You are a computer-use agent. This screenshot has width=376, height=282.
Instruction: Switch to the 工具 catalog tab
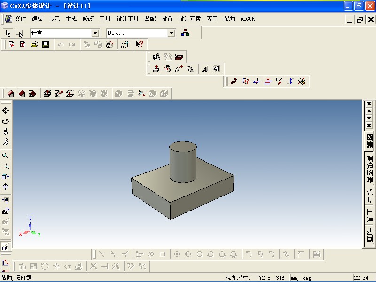pyautogui.click(x=369, y=215)
